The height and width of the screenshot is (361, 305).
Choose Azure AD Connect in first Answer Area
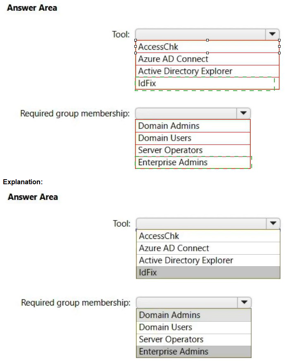[207, 59]
